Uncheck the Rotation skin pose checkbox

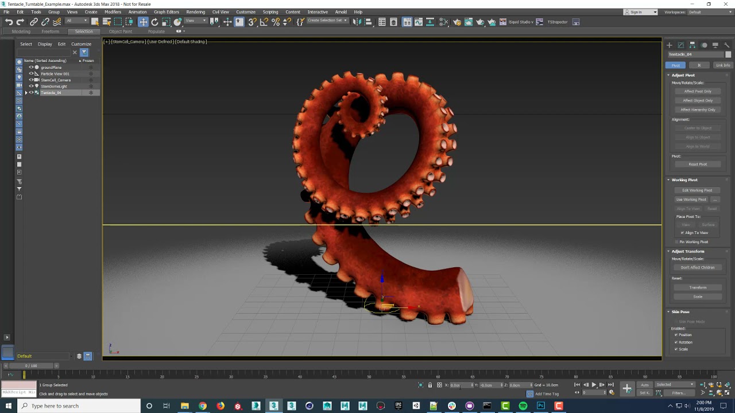click(x=676, y=342)
